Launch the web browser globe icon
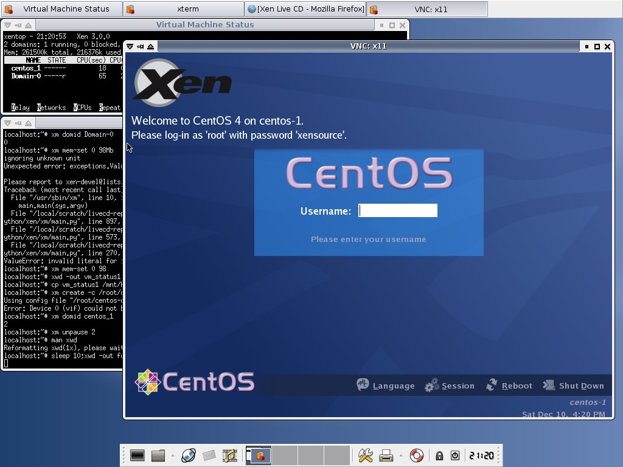The width and height of the screenshot is (623, 467). (188, 455)
